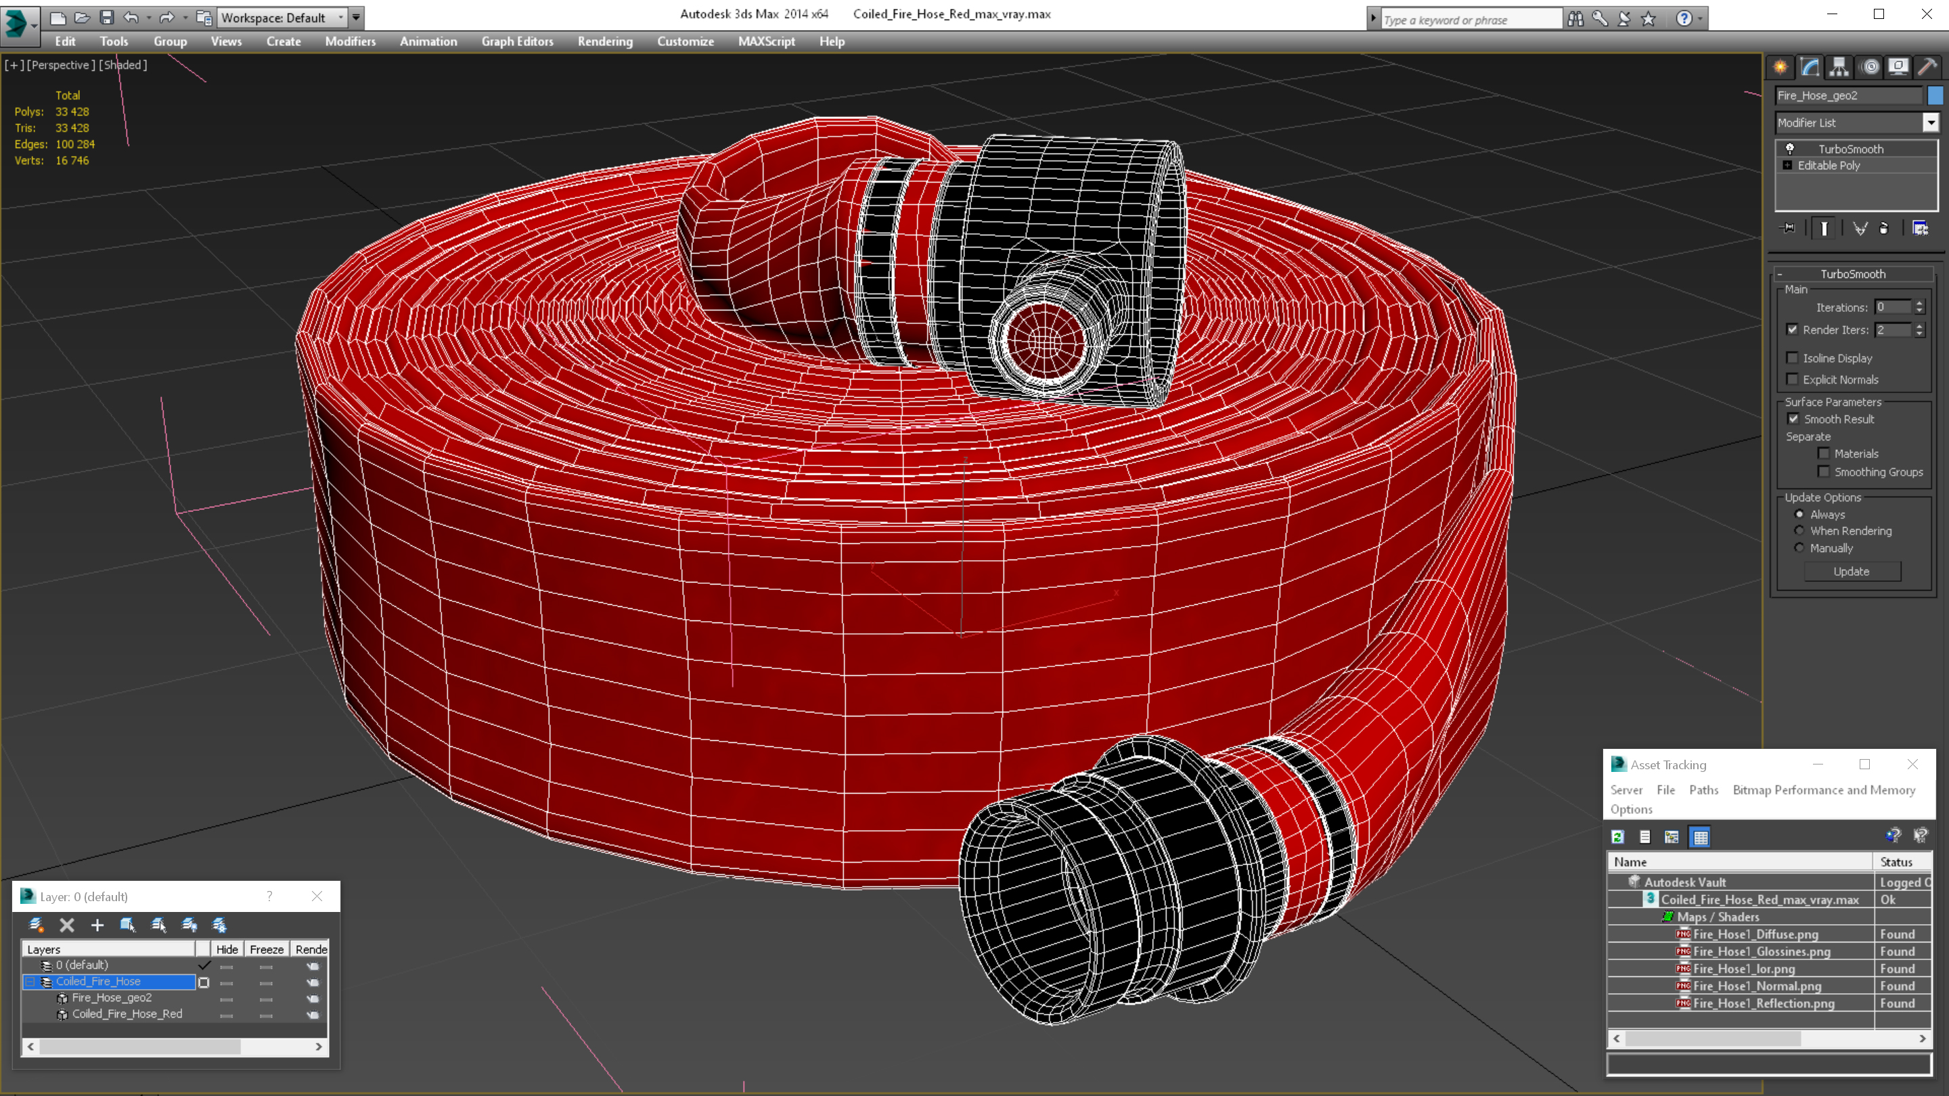Screen dimensions: 1949x1096
Task: Open the Hierarchy command panel tab
Action: [1839, 68]
